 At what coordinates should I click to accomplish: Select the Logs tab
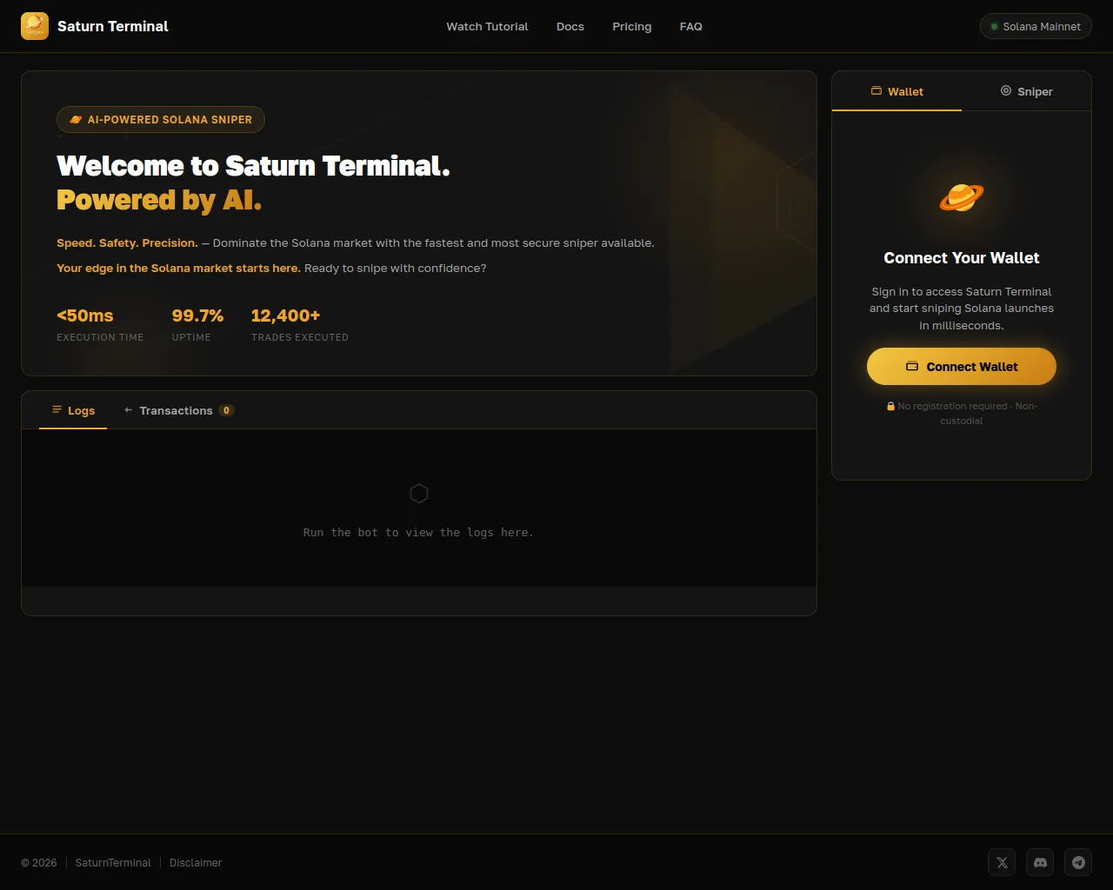[x=73, y=410]
